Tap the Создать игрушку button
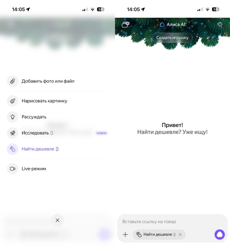 pos(172,38)
